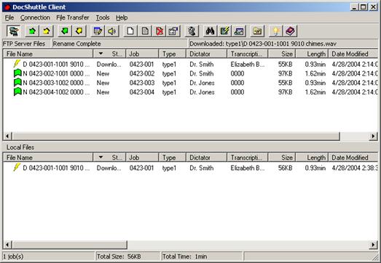
Task: Click the purple help book icon
Action: click(x=290, y=31)
